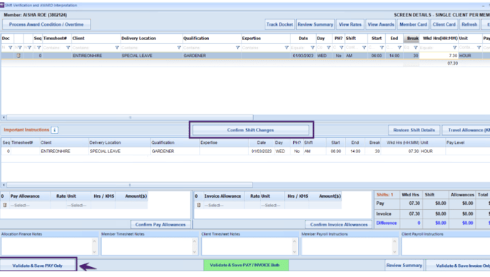Open the PH? column filter icon
Screen dimensions: 490x277
coord(341,48)
